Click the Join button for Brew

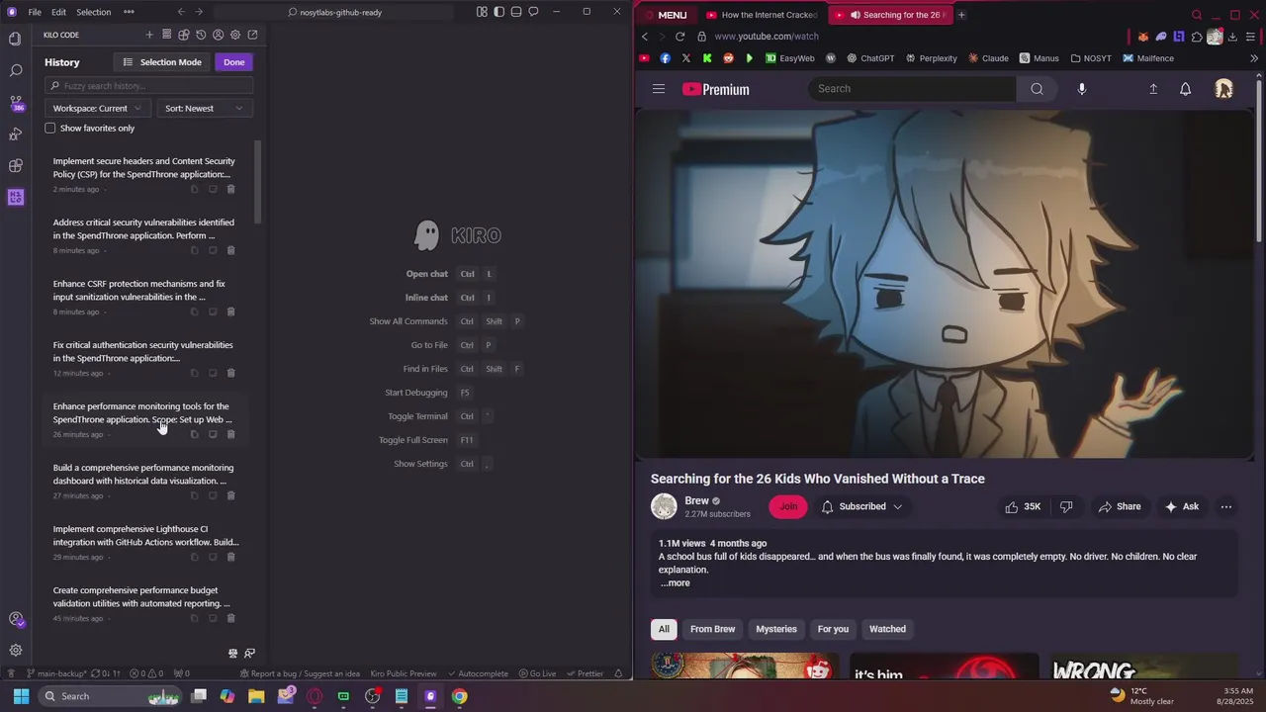coord(788,506)
